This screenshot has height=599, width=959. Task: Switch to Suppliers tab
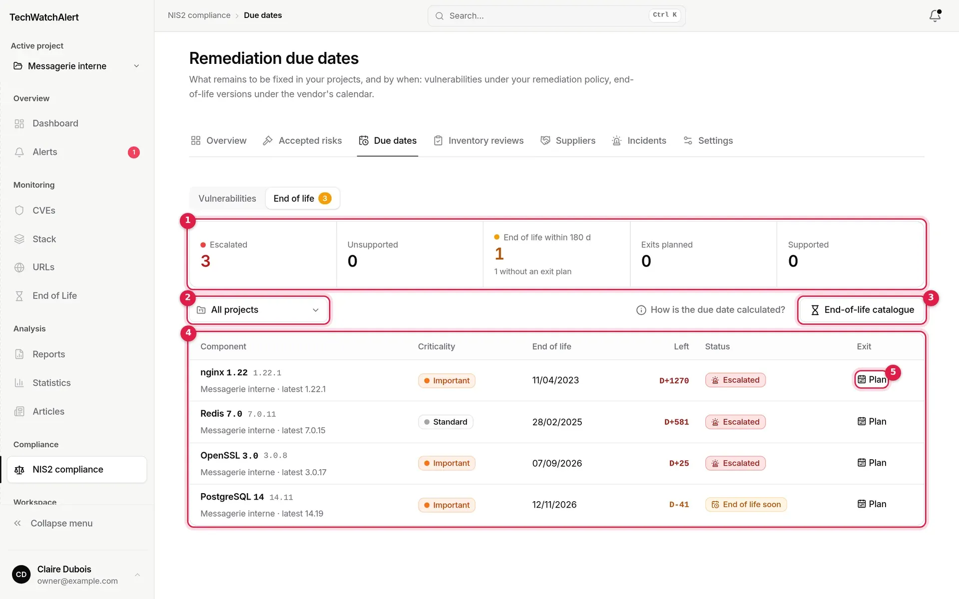568,141
